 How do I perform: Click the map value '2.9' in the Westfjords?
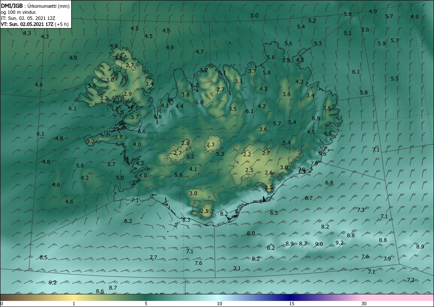coord(128,94)
